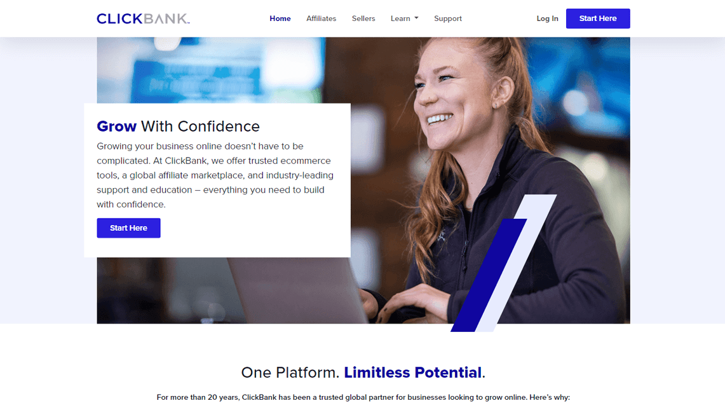Click the caret arrow beside Learn
The height and width of the screenshot is (403, 725).
[416, 18]
